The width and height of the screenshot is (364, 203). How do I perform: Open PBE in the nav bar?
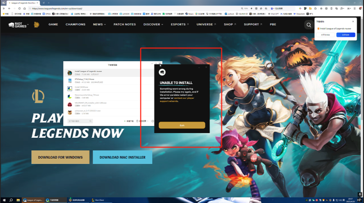click(x=273, y=24)
